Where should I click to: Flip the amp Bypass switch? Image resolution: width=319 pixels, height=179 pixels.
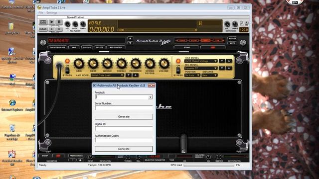click(67, 71)
